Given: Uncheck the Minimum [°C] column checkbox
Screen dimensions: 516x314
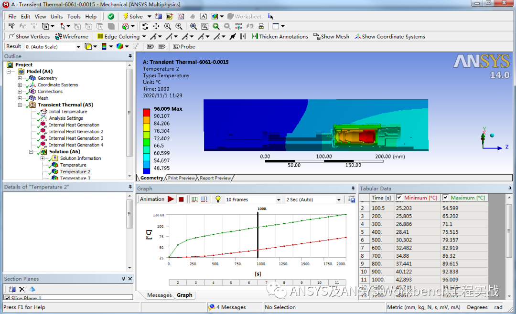Looking at the screenshot, I should click(399, 198).
